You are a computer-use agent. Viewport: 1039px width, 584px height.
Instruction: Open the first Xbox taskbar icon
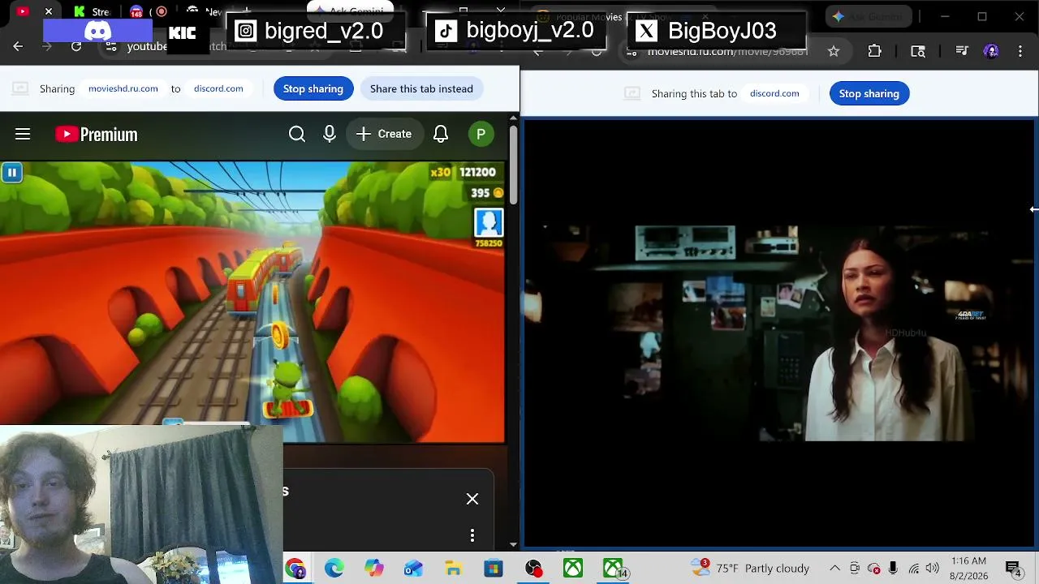[x=573, y=569]
